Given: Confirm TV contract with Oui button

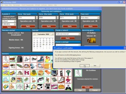Looking at the screenshot, I should [x=85, y=66].
